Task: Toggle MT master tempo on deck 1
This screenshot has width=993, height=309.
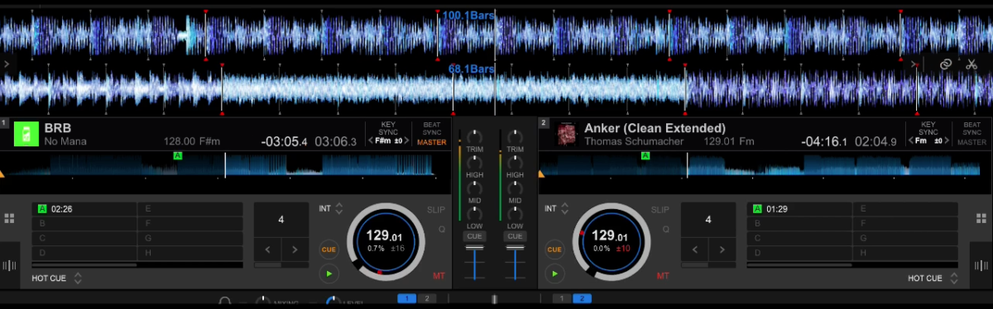Action: click(x=439, y=275)
